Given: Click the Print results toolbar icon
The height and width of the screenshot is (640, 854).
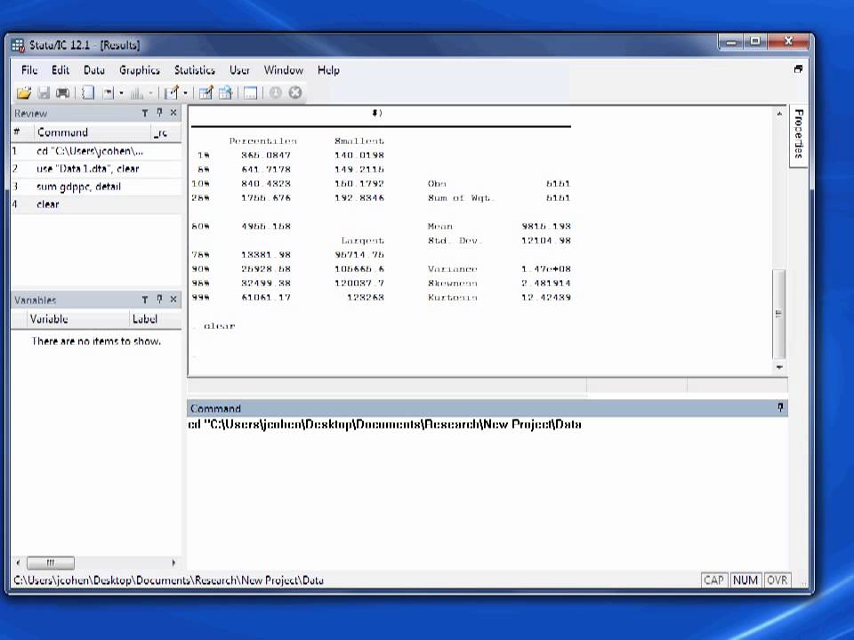Looking at the screenshot, I should 62,93.
